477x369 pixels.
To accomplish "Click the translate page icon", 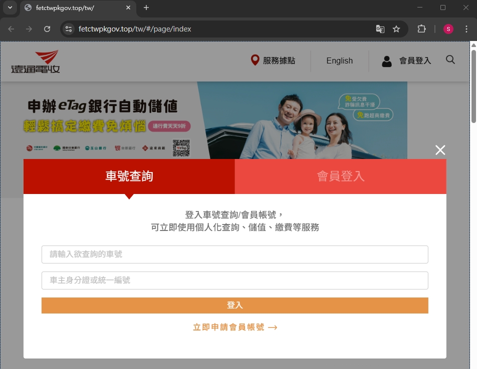I will [380, 29].
